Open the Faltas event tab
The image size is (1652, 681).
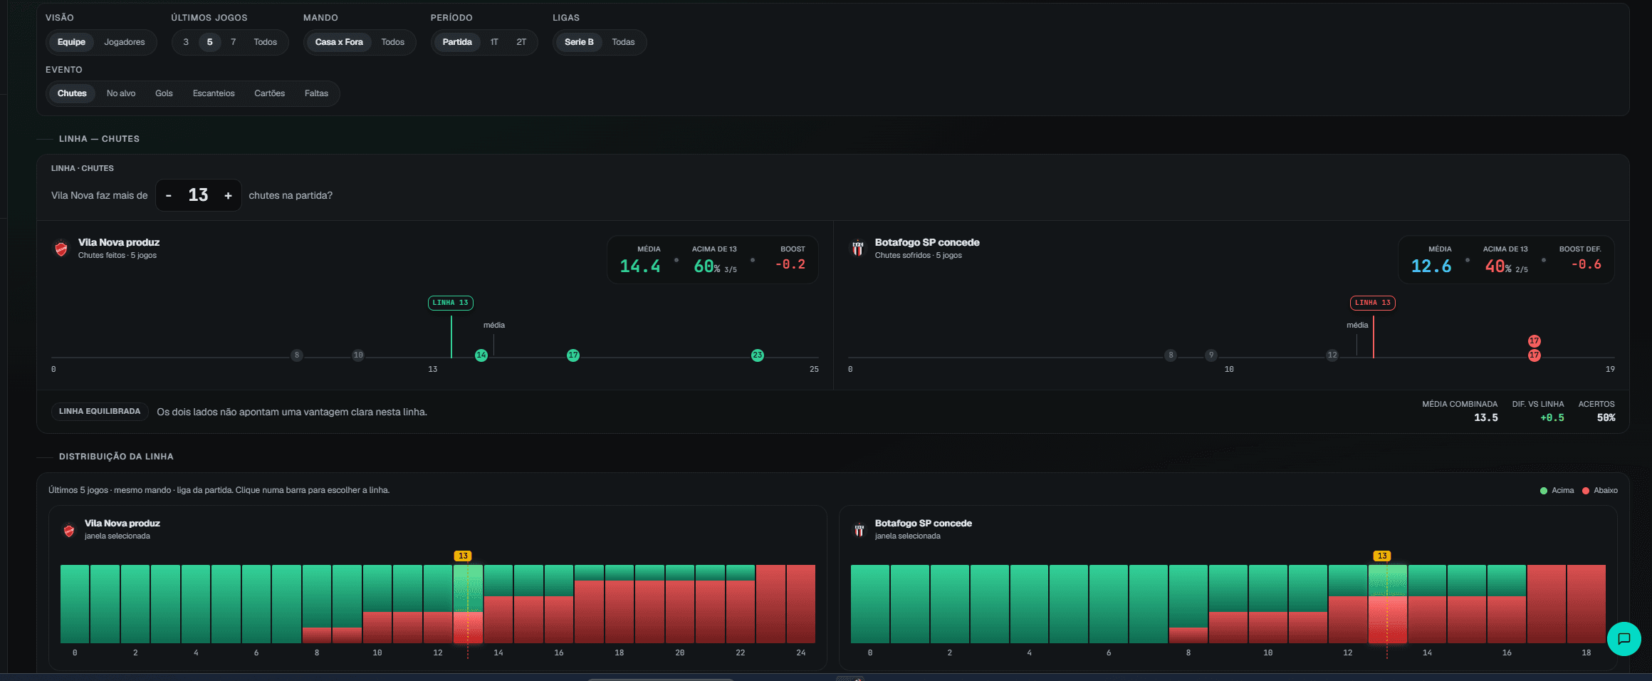tap(316, 93)
